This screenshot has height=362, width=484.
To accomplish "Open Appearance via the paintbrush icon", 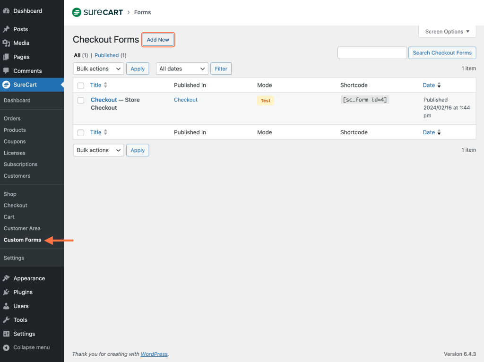I will (x=7, y=278).
